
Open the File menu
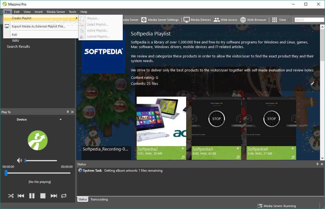[x=7, y=12]
